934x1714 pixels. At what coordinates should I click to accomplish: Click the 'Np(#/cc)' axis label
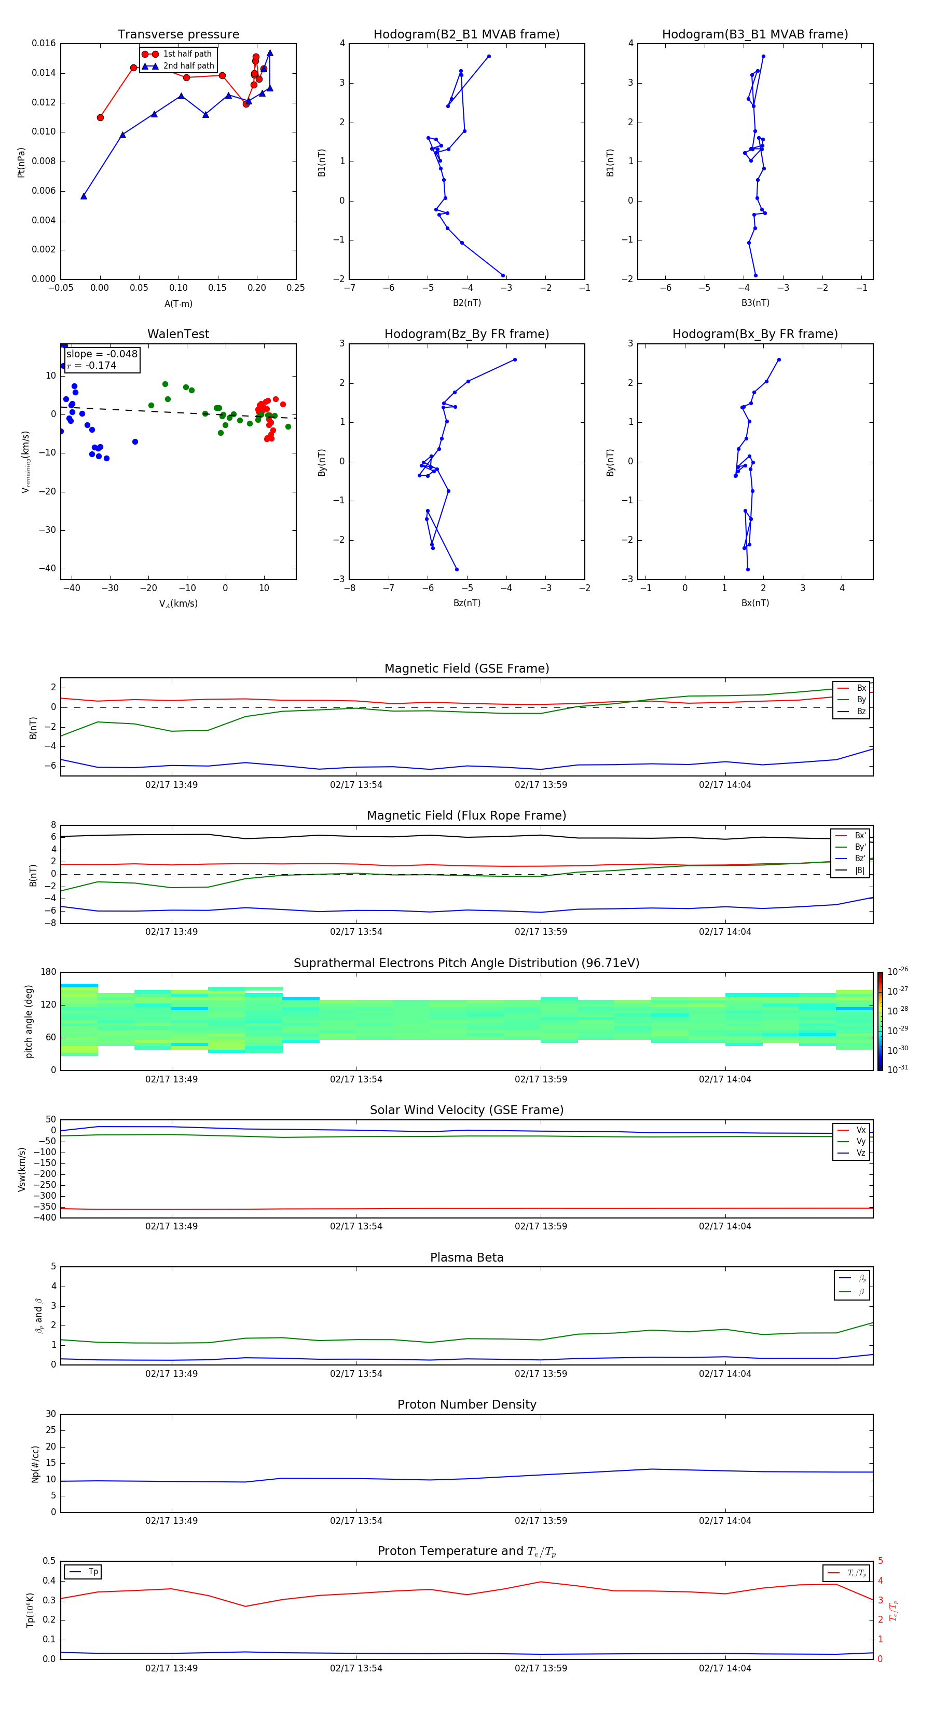pyautogui.click(x=35, y=1464)
